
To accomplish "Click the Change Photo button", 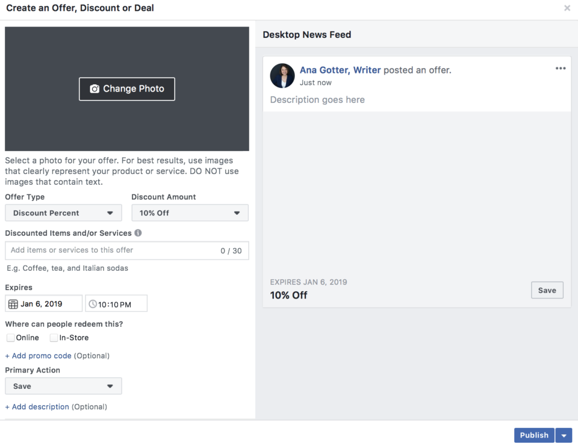I will (x=126, y=89).
